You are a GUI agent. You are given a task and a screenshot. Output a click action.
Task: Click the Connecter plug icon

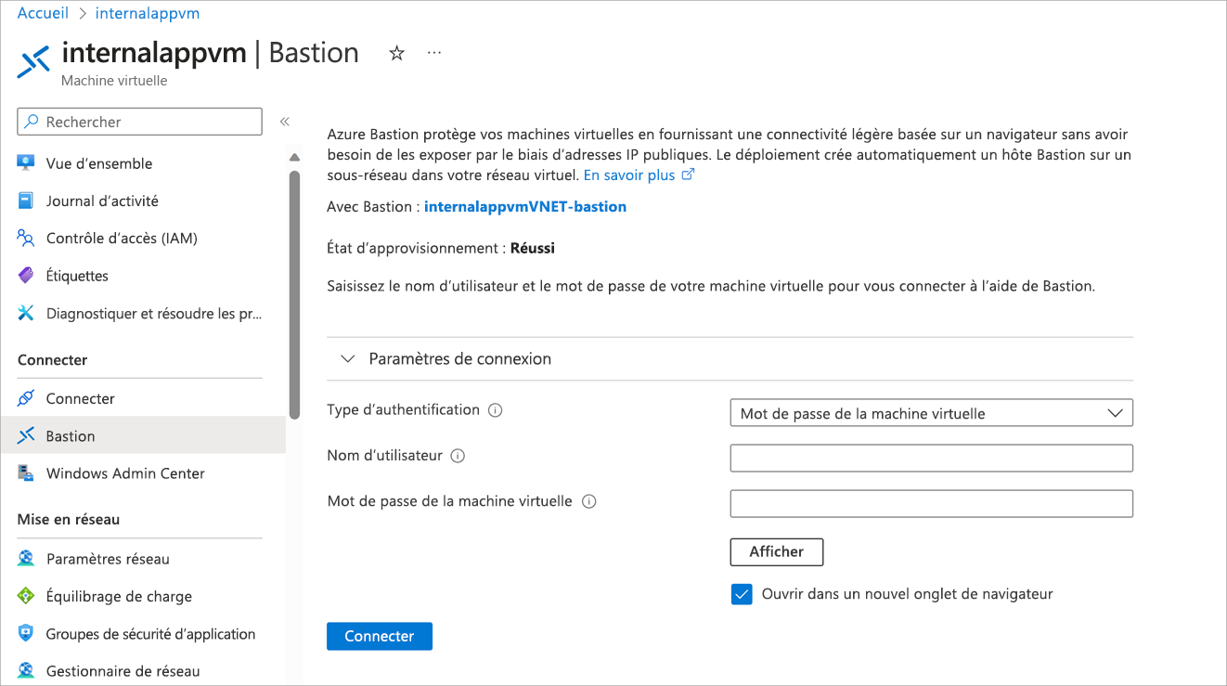26,398
